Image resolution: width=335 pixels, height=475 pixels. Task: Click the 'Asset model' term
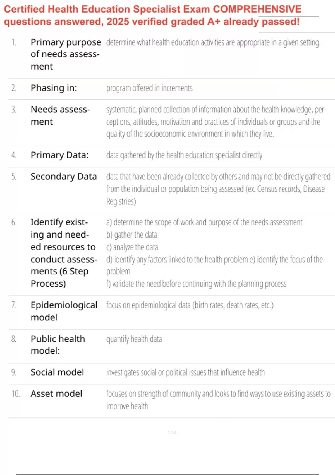tap(56, 394)
